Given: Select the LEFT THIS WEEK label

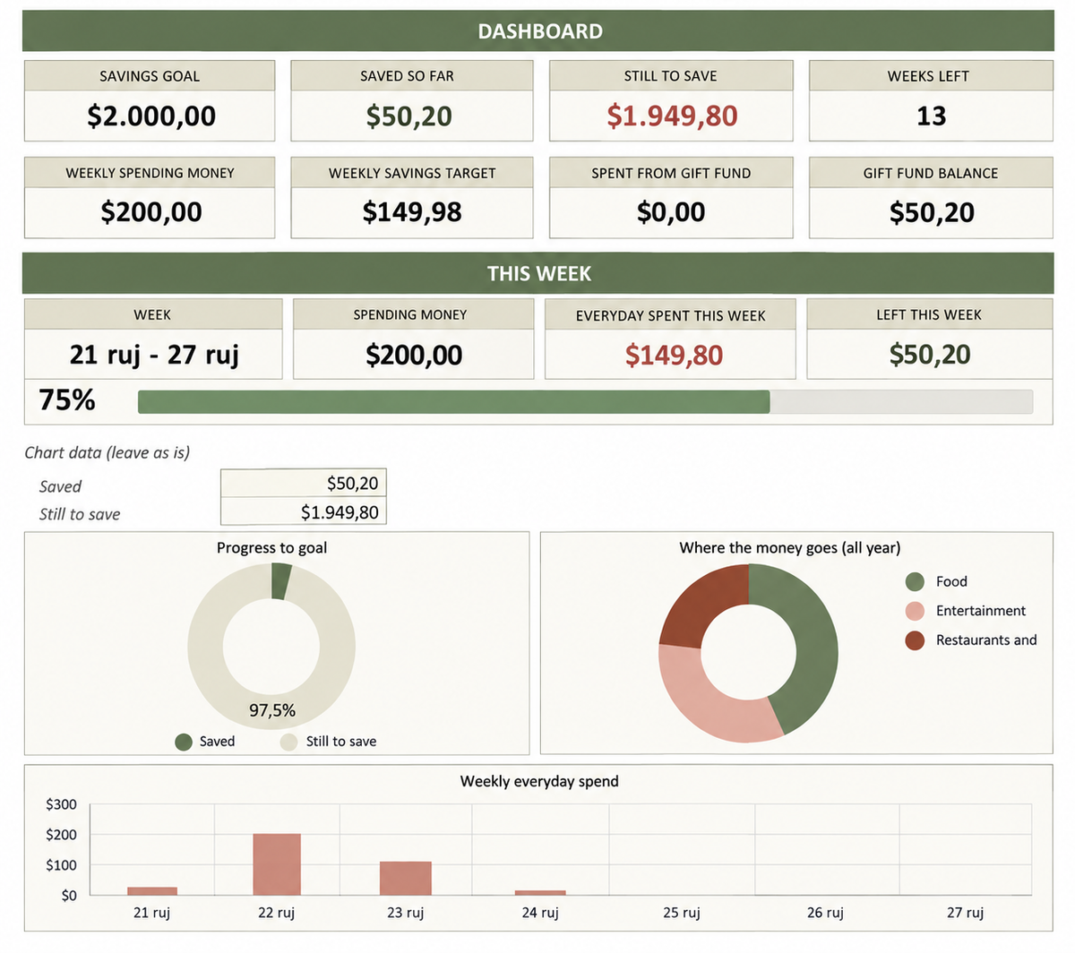Looking at the screenshot, I should tap(929, 314).
